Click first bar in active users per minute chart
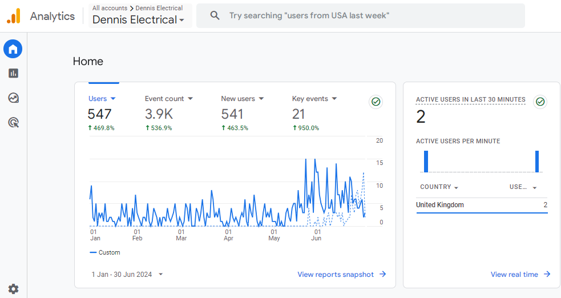The height and width of the screenshot is (298, 561). click(426, 162)
